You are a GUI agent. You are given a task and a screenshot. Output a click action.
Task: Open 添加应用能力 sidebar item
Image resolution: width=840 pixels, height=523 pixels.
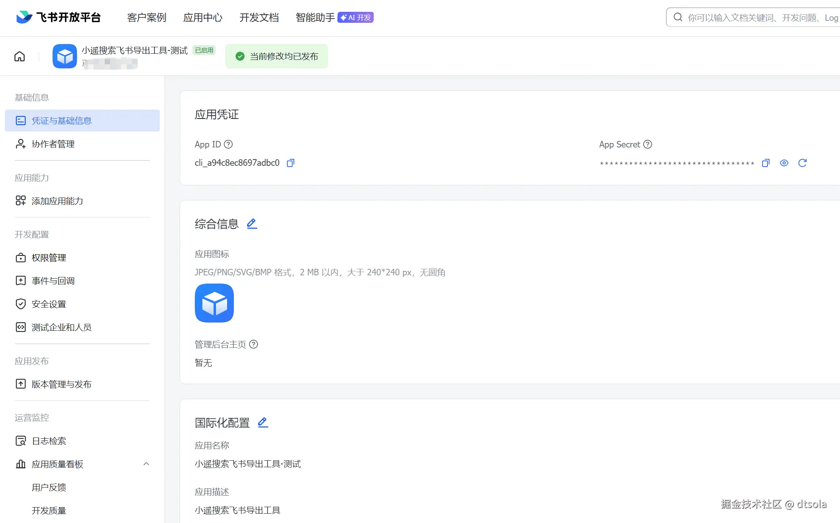(x=57, y=201)
